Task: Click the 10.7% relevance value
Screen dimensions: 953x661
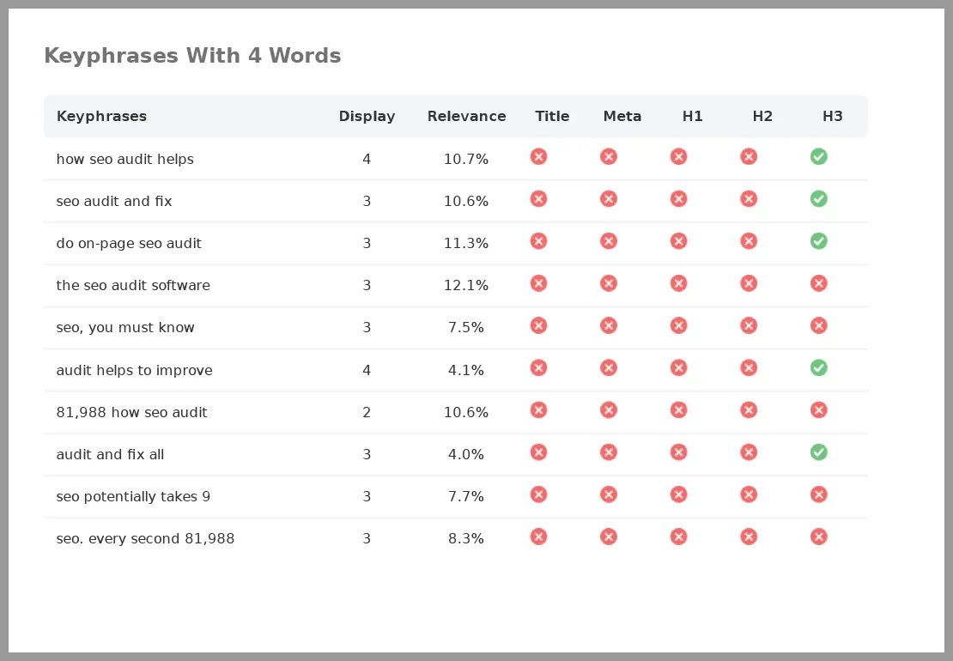Action: click(466, 159)
